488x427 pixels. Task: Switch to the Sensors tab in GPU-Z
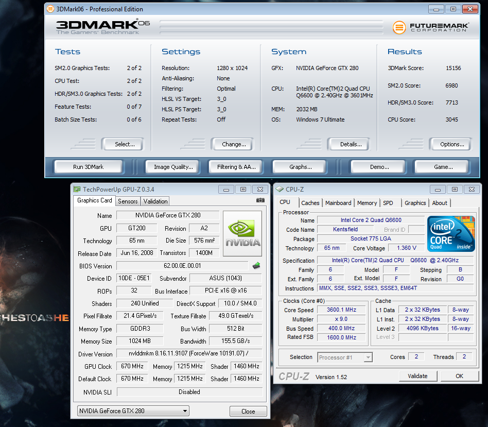(128, 201)
